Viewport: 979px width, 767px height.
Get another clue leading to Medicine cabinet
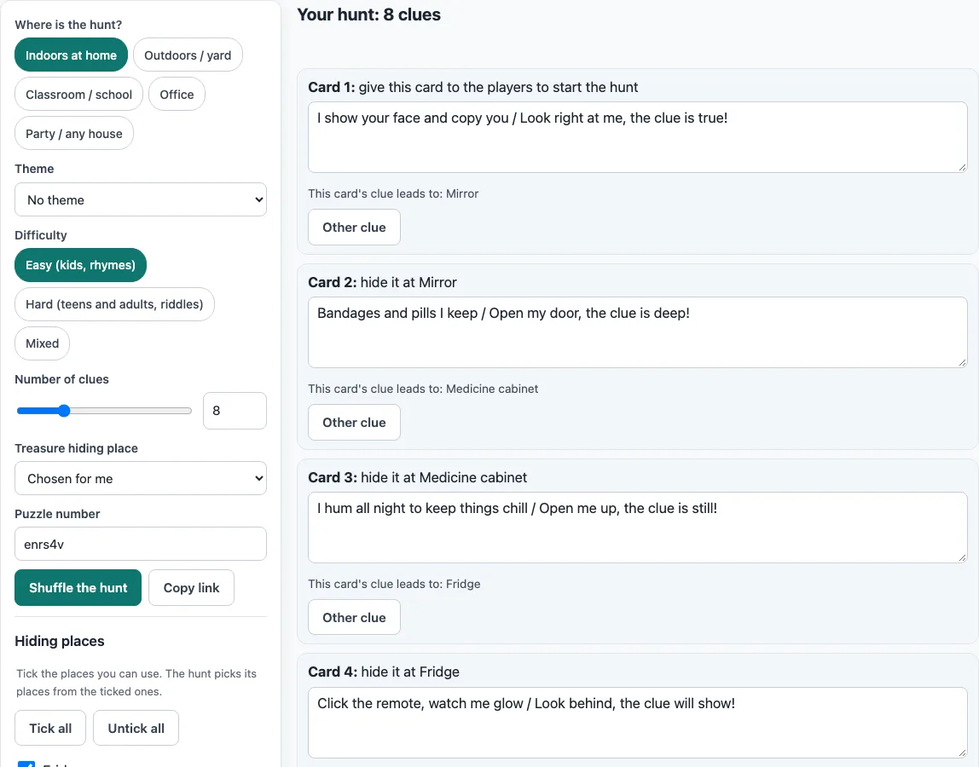[x=354, y=423]
